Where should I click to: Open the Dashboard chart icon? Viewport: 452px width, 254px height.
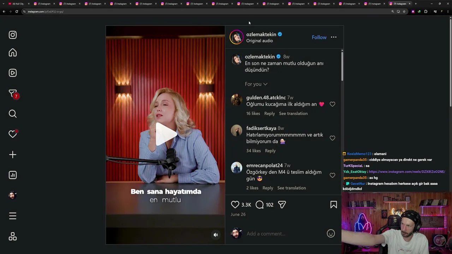(13, 175)
